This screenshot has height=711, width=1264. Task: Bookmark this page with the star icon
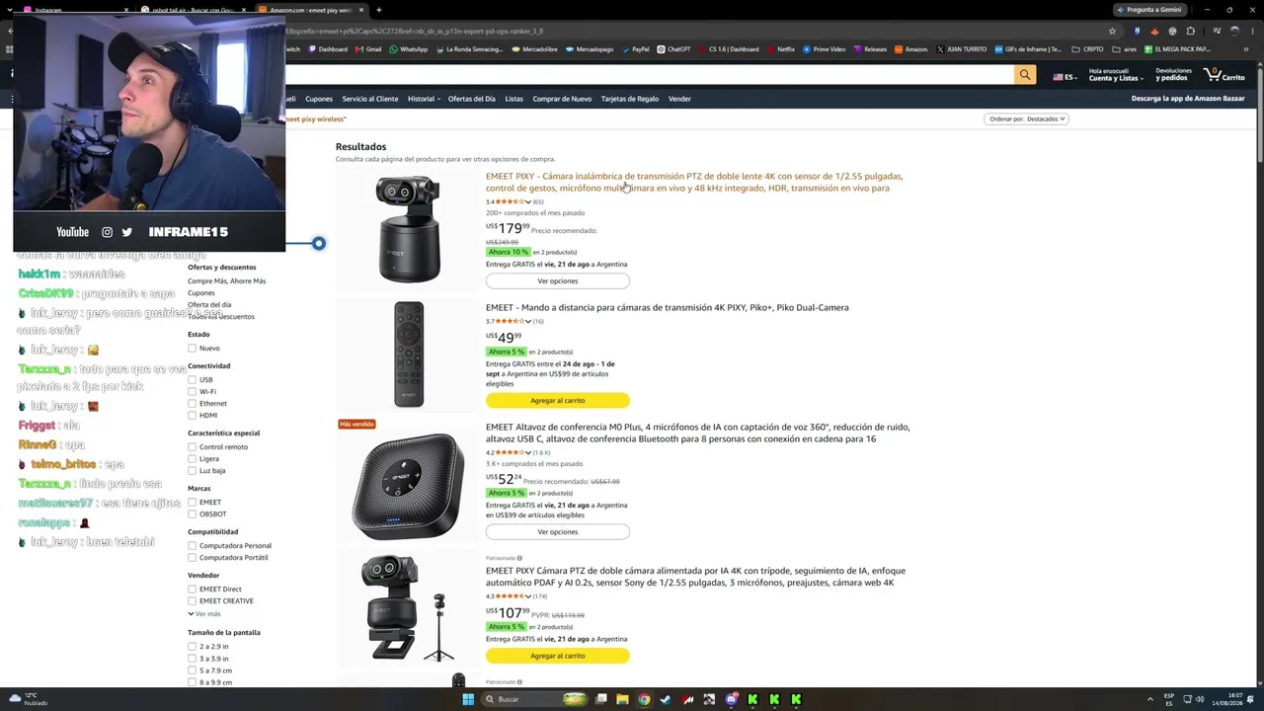[x=1112, y=31]
